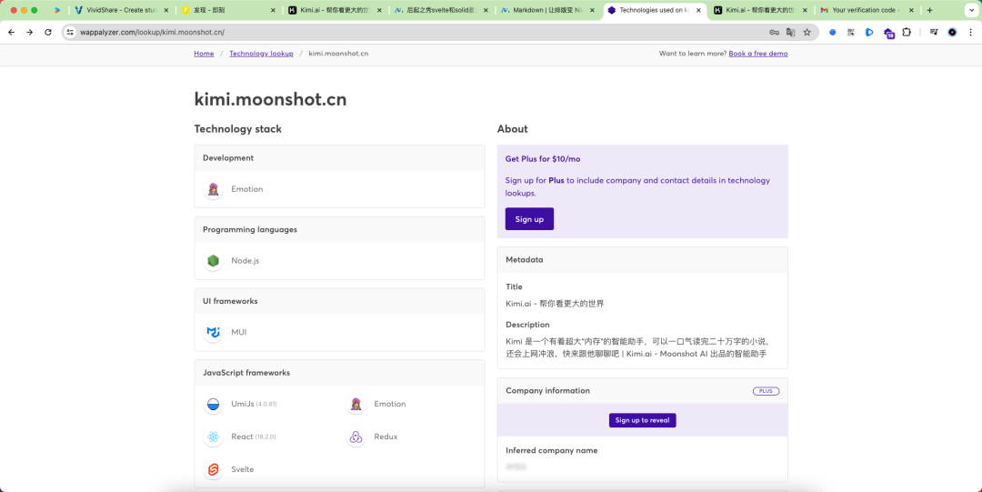Open the Technology lookup breadcrumb link
This screenshot has width=982, height=492.
point(261,54)
